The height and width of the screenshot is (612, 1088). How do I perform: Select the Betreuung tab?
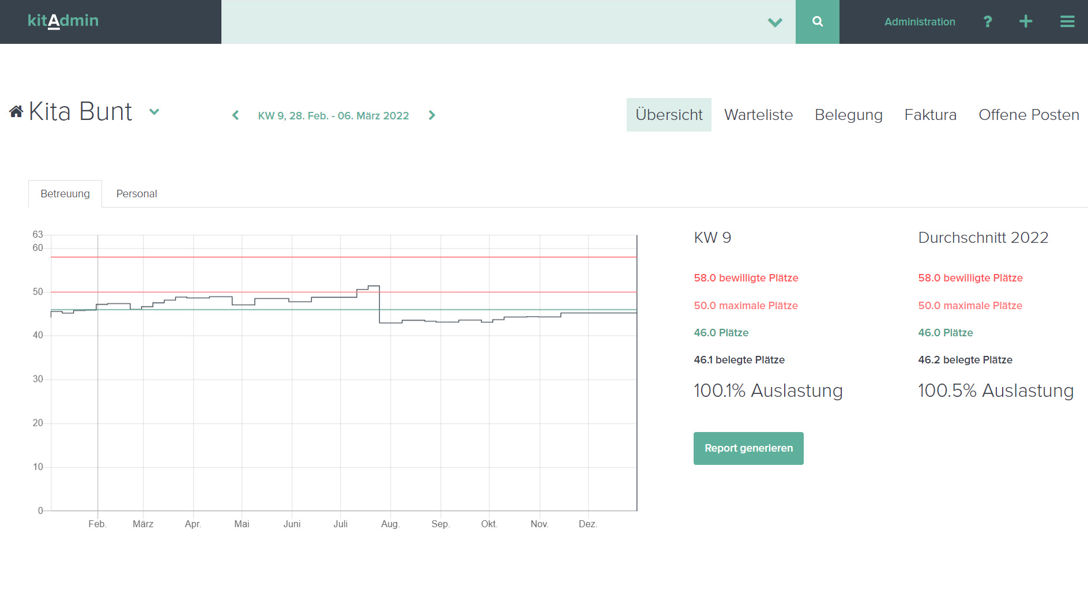(65, 194)
